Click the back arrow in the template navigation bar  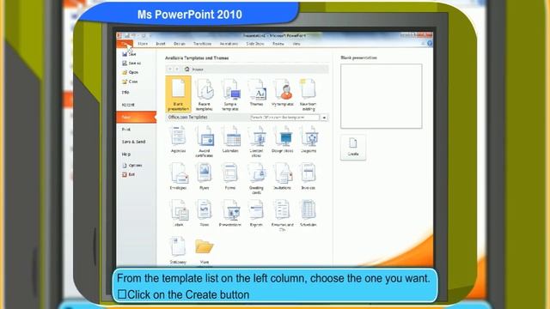coord(170,70)
